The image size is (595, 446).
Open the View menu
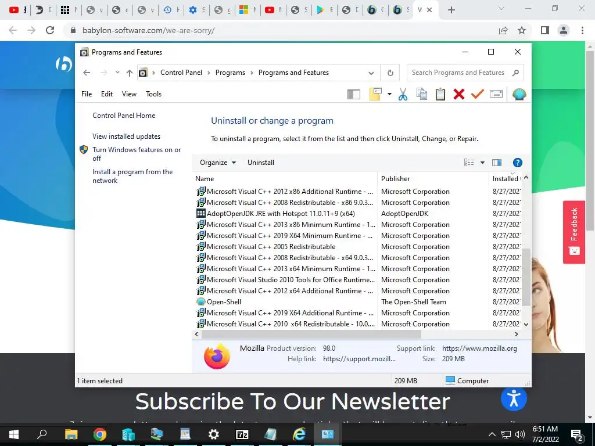129,94
